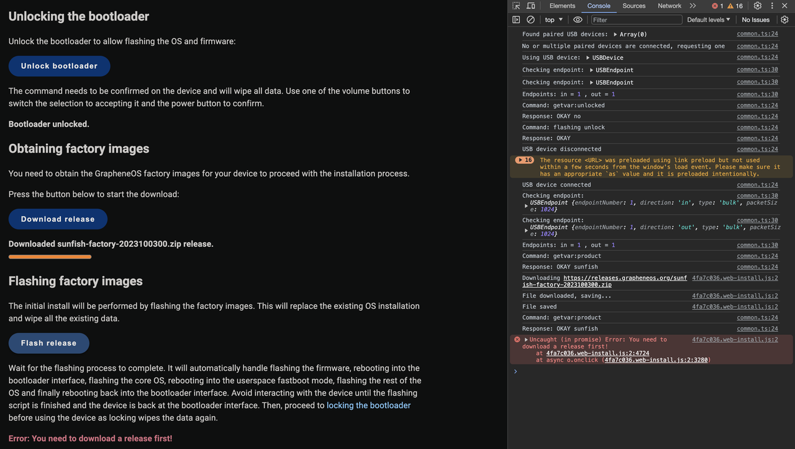This screenshot has height=449, width=795.
Task: Expand the Array(0) object in the console
Action: point(616,35)
